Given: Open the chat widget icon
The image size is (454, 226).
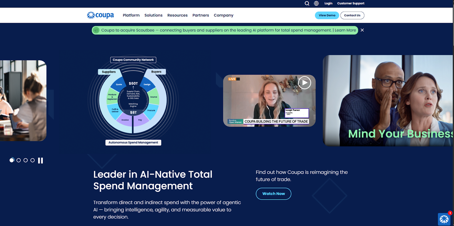Looking at the screenshot, I should (x=444, y=219).
